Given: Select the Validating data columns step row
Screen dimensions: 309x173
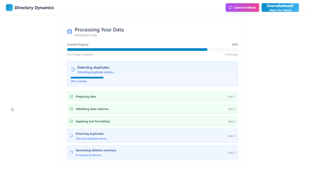Looking at the screenshot, I should click(x=152, y=109).
